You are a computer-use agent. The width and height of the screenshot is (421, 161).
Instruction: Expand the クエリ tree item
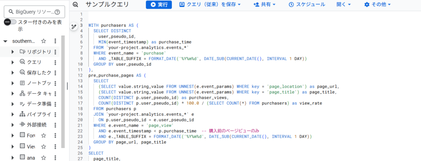pyautogui.click(x=12, y=62)
